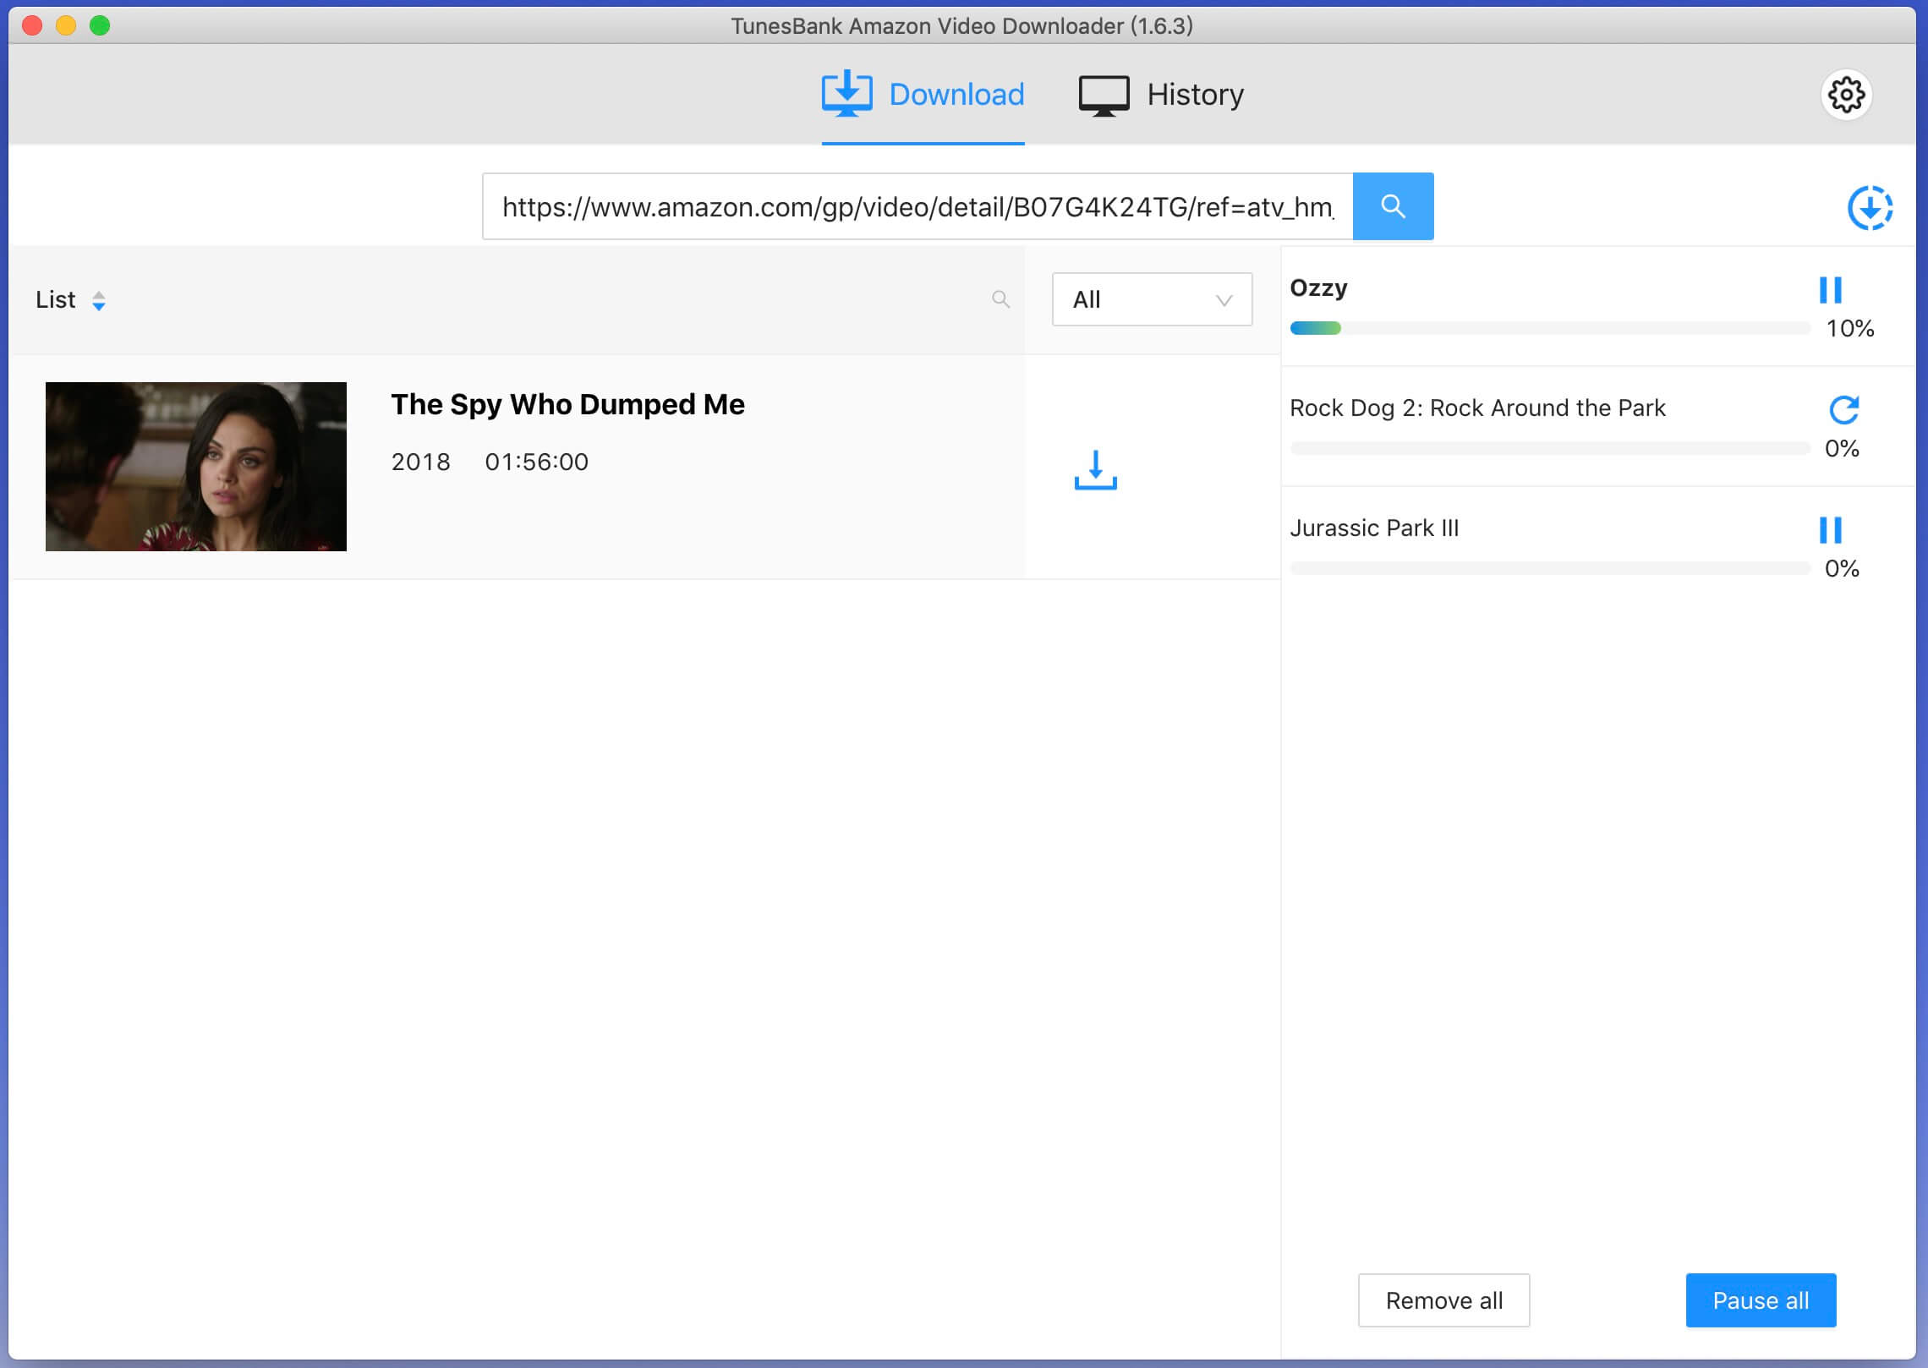
Task: Click the retry icon for Rock Dog 2
Action: (x=1843, y=408)
